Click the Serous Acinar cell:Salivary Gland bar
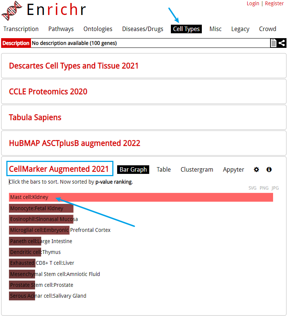The height and width of the screenshot is (316, 288). click(x=22, y=296)
